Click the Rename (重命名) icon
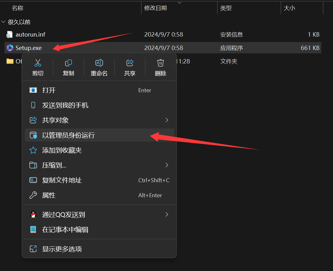Image resolution: width=333 pixels, height=271 pixels. pyautogui.click(x=99, y=63)
